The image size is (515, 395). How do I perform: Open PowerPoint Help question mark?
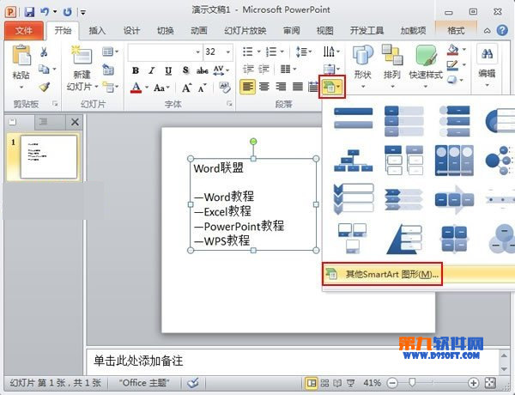pos(502,31)
